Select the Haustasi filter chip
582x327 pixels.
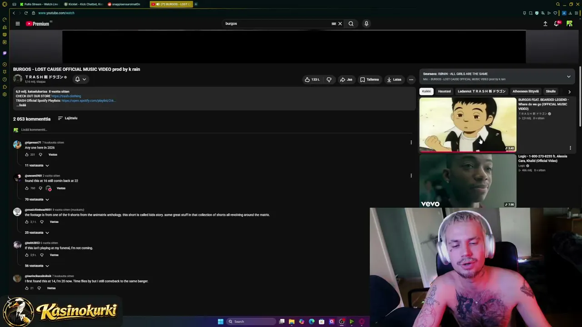[x=444, y=91]
